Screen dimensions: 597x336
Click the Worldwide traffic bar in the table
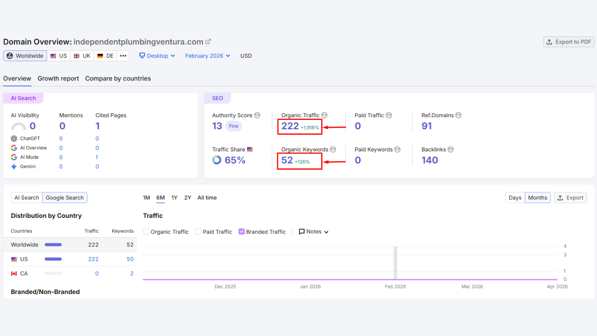(x=53, y=245)
